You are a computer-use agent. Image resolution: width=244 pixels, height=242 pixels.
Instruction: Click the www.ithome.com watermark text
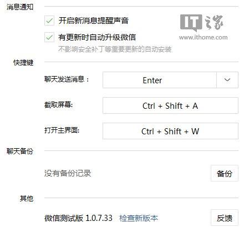click(203, 37)
